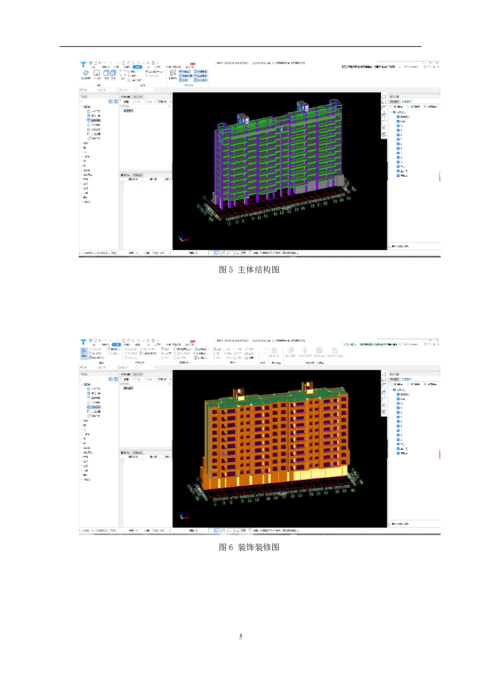
Task: Select 装饰装修 in the Figure 6 navigation tree
Action: tap(95, 407)
